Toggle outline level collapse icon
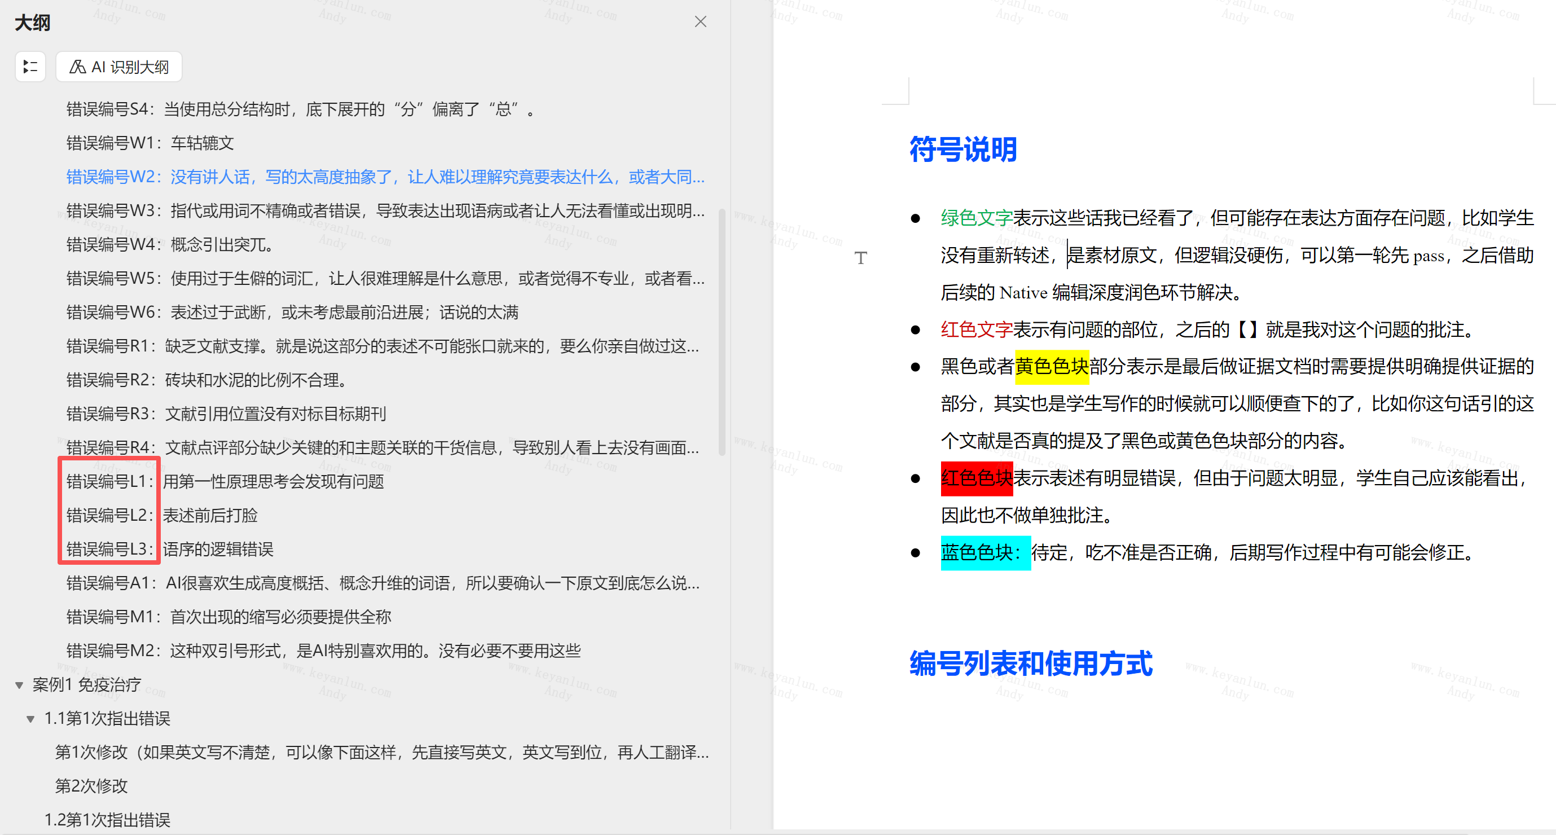This screenshot has width=1556, height=835. [x=30, y=67]
